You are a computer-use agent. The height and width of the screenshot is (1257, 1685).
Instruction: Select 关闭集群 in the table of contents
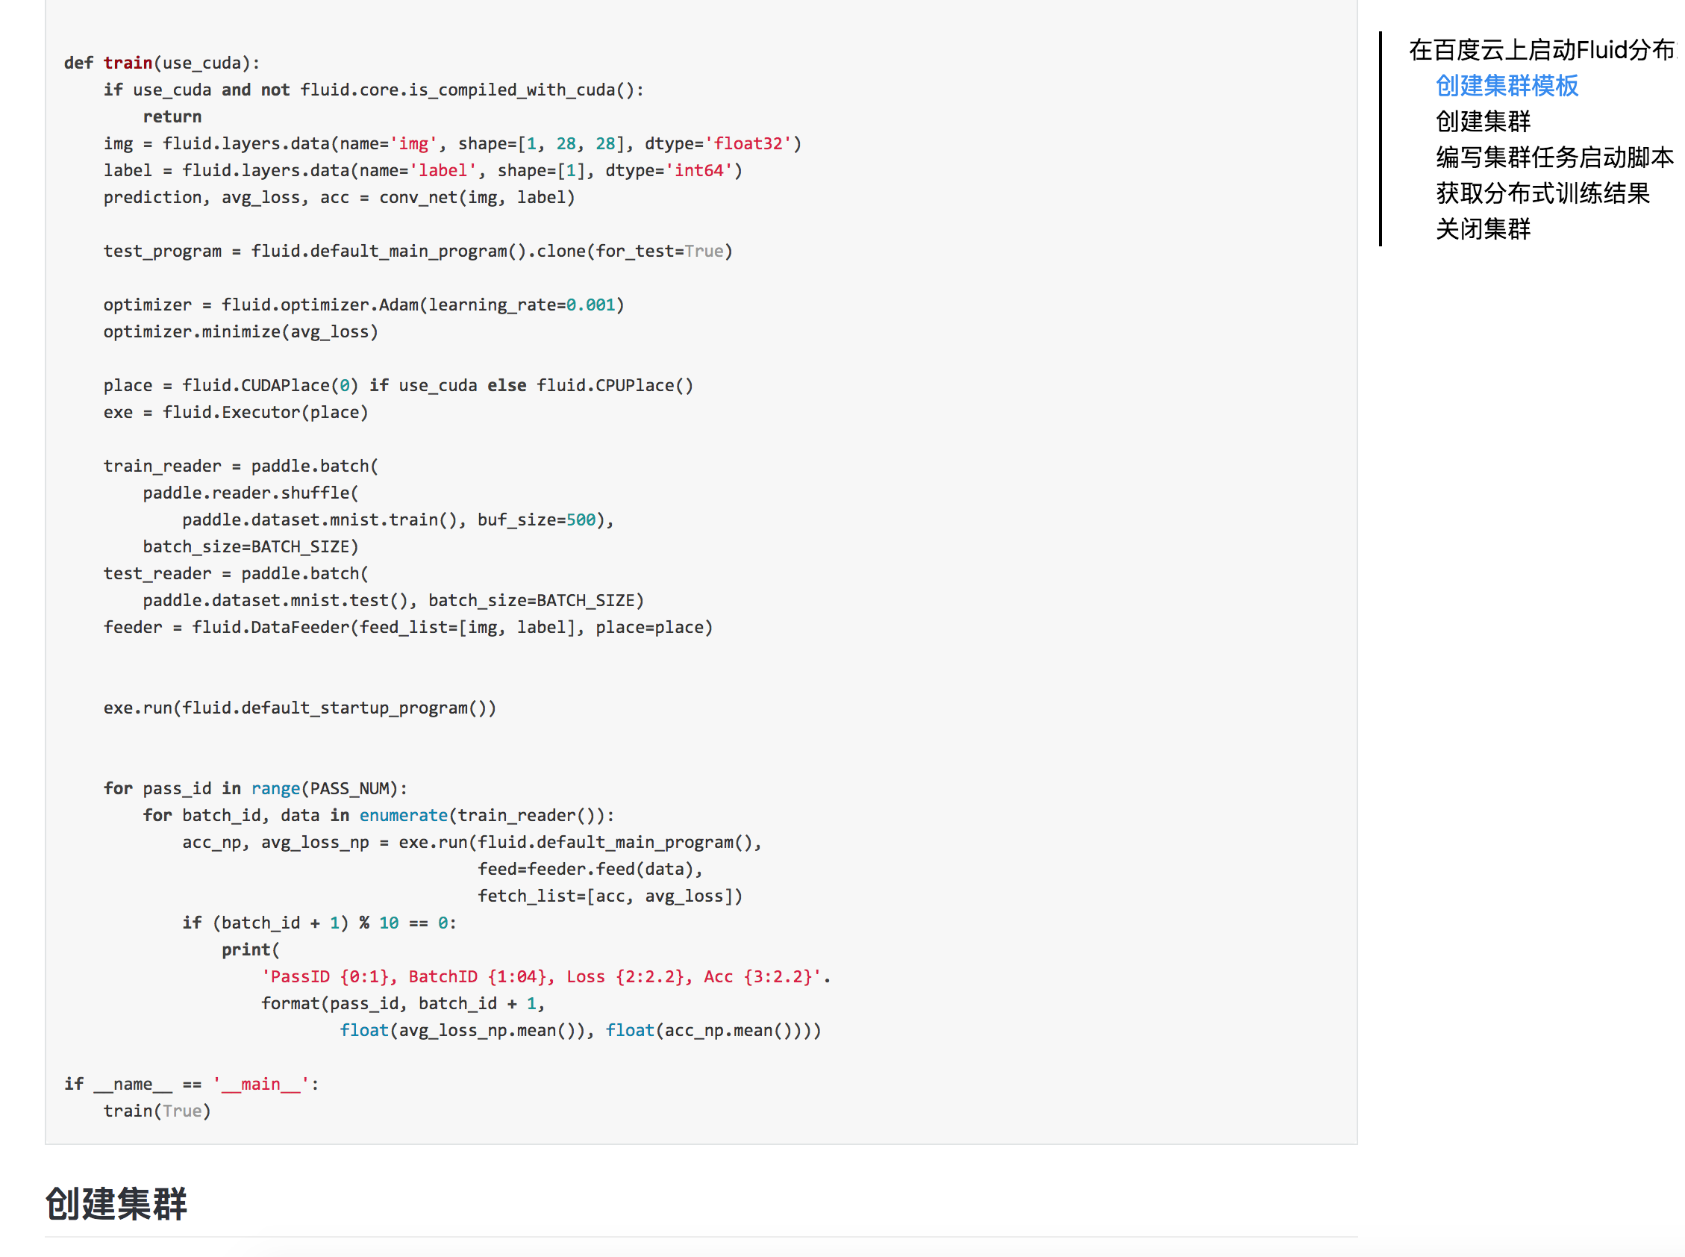(1482, 229)
